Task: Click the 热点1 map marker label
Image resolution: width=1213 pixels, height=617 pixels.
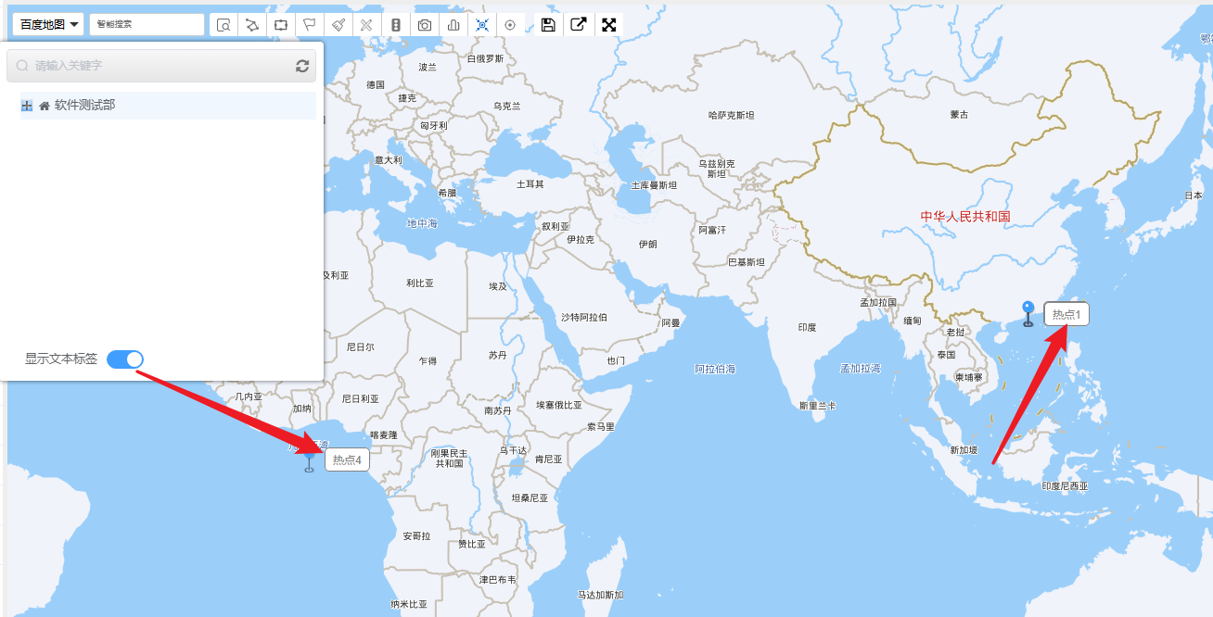Action: (1066, 314)
